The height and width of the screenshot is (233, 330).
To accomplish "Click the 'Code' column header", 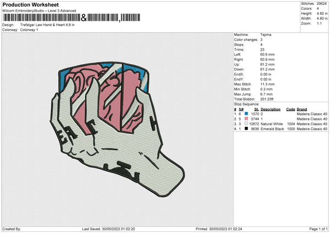I will pos(290,109).
